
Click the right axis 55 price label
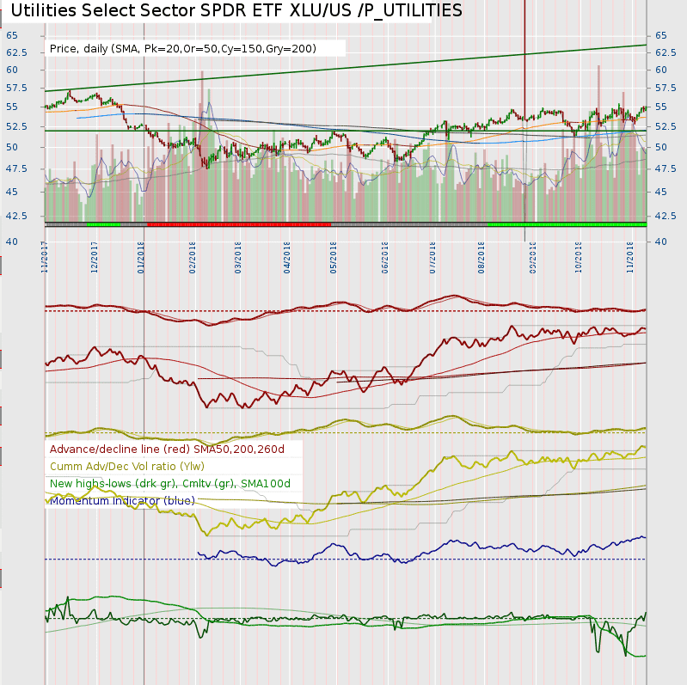(x=661, y=107)
